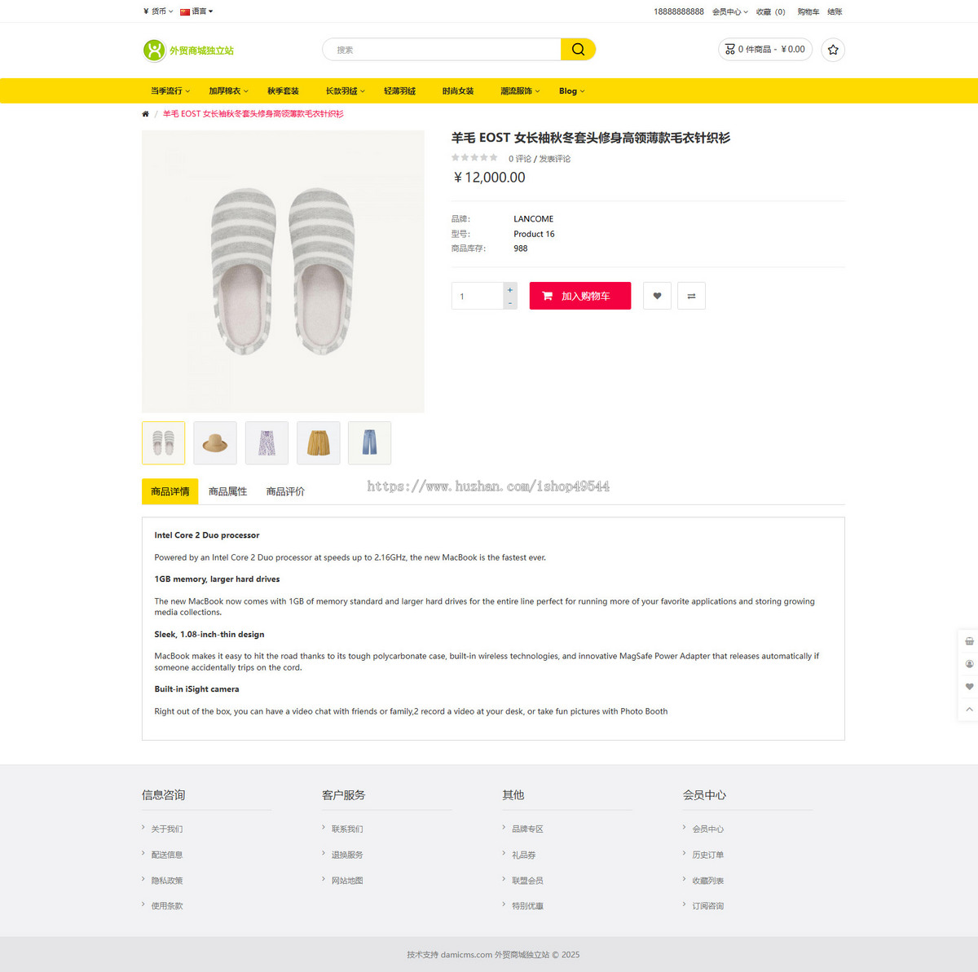Image resolution: width=978 pixels, height=972 pixels.
Task: Click the green site logo
Action: (188, 51)
